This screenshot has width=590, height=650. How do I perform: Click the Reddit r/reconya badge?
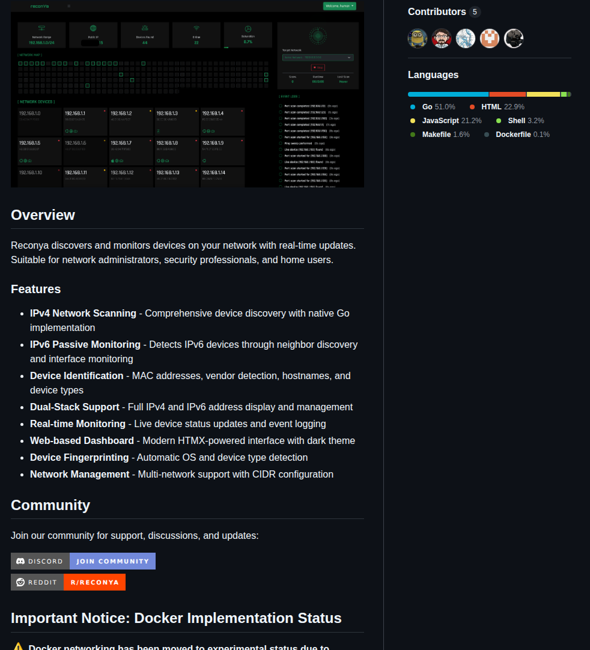(68, 582)
